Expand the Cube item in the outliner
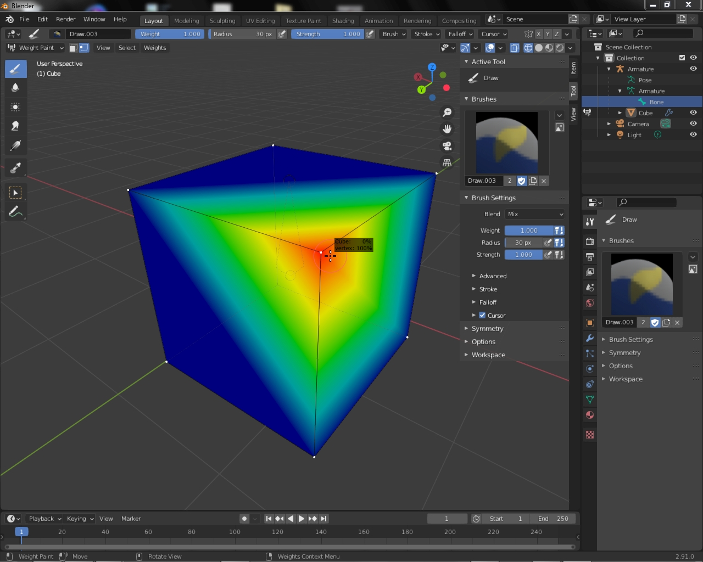The width and height of the screenshot is (703, 562). [x=620, y=113]
